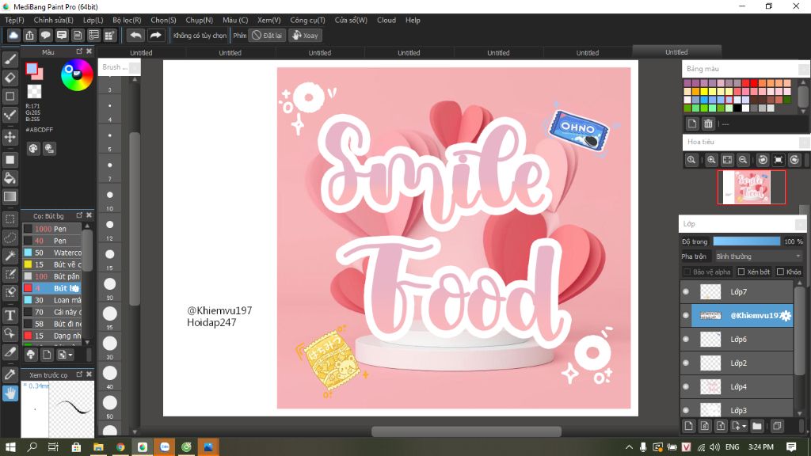The height and width of the screenshot is (456, 811).
Task: Select the black swatch in Bảng màu
Action: (x=737, y=108)
